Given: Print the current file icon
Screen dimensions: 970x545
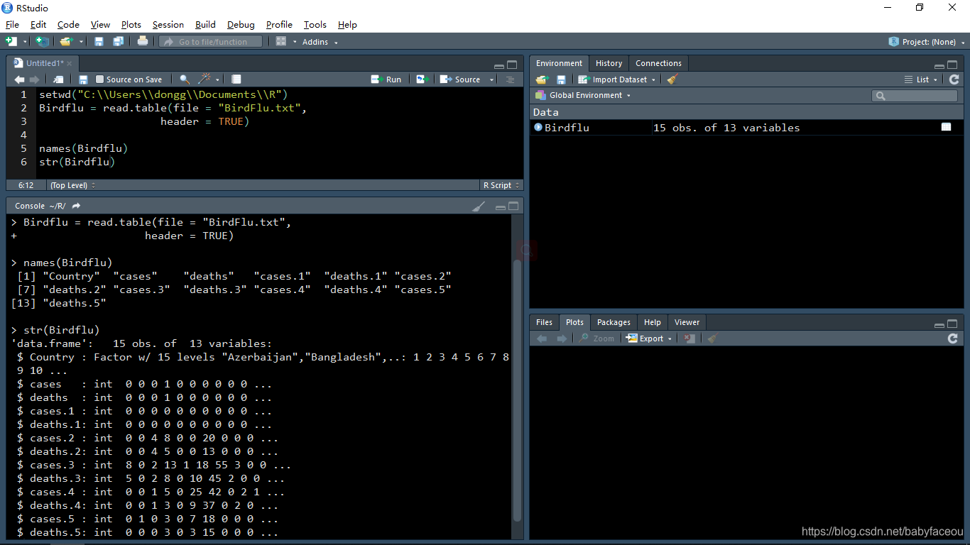Looking at the screenshot, I should coord(143,41).
